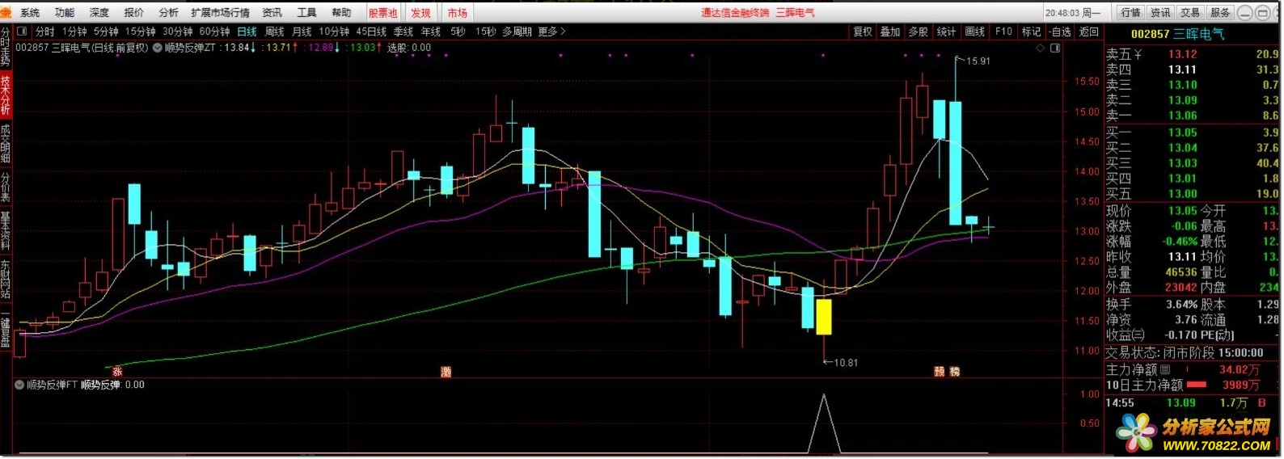Image resolution: width=1284 pixels, height=459 pixels.
Task: Select the 日线 daily period
Action: click(247, 32)
